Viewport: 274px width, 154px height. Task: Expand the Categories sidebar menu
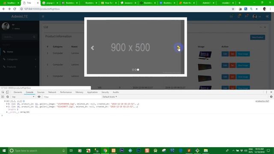(x=20, y=59)
